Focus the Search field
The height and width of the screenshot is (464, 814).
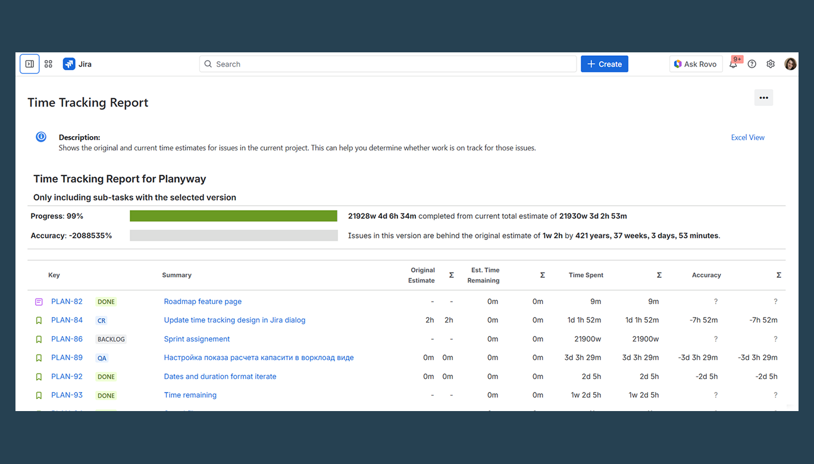[388, 64]
